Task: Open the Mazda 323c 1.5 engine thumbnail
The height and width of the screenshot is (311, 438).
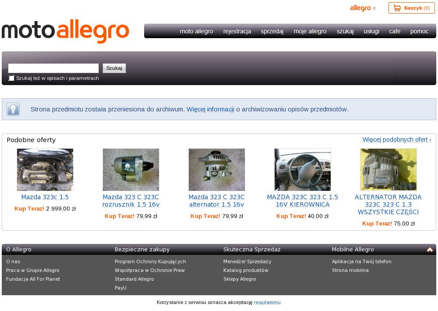Action: [45, 170]
